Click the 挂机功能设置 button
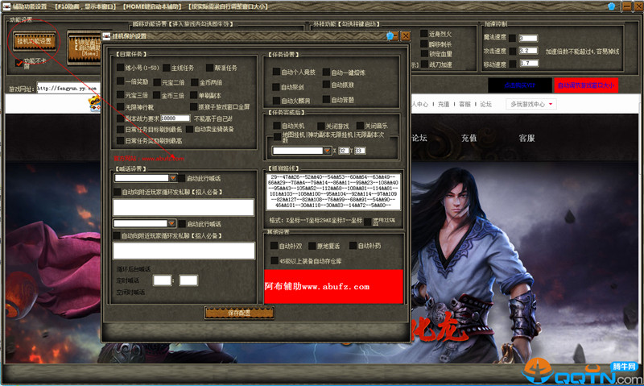644x386 pixels. pos(34,40)
